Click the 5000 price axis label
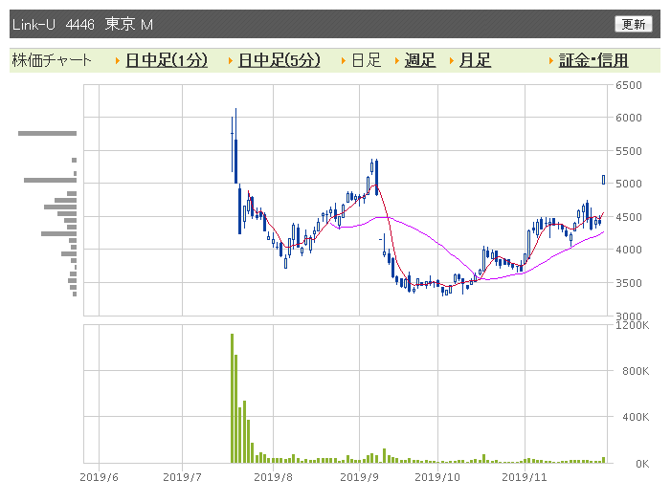 (629, 184)
